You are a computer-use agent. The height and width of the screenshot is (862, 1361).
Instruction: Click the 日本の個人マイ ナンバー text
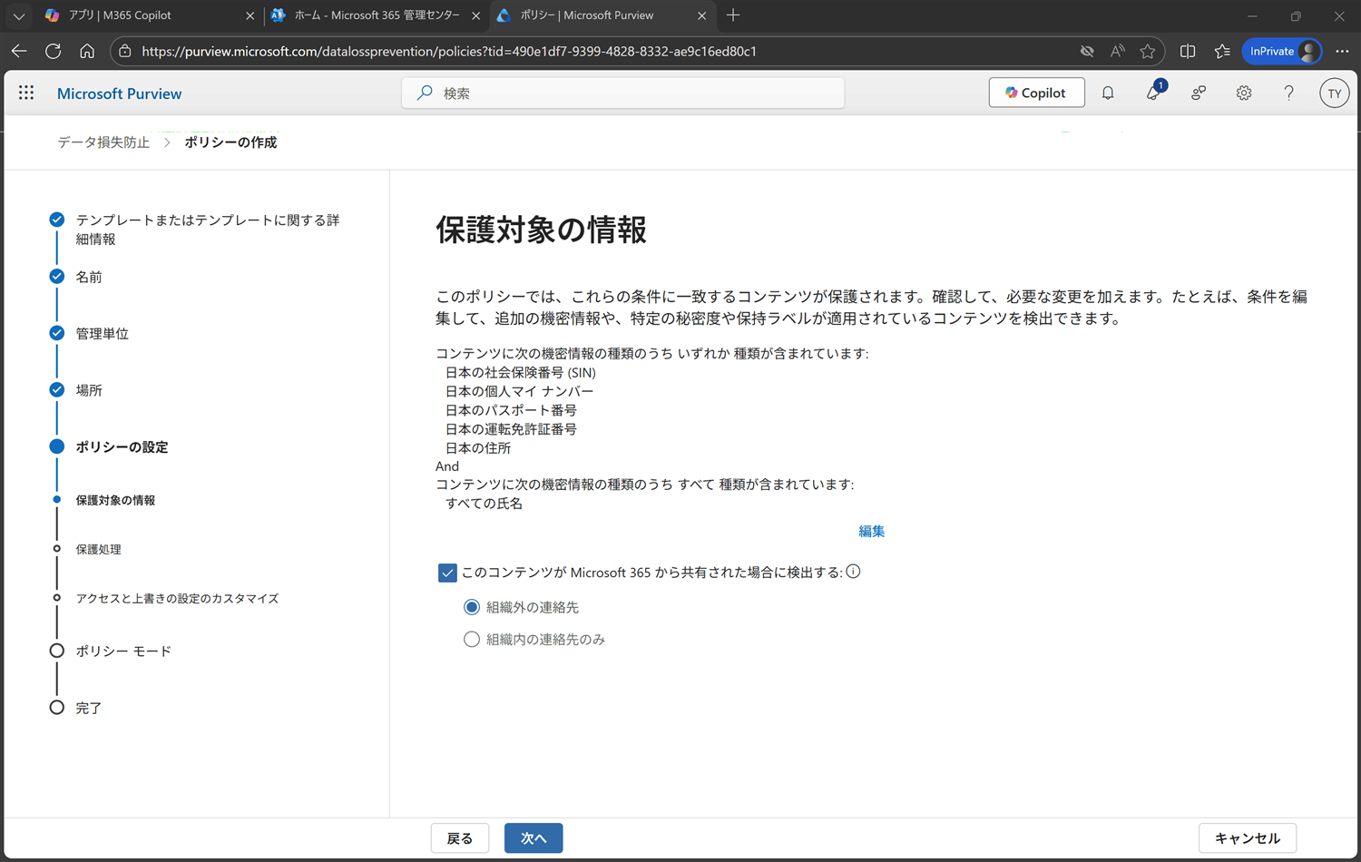click(519, 391)
